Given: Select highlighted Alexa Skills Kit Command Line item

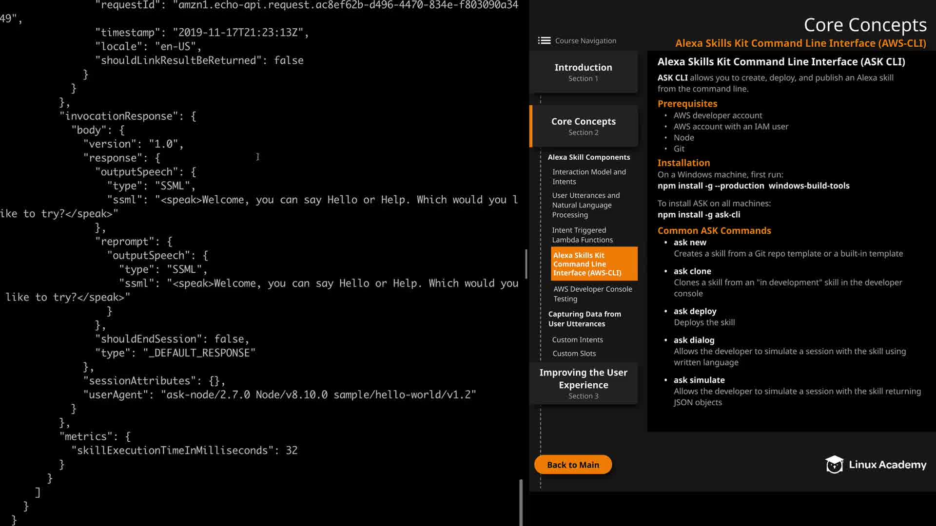Looking at the screenshot, I should [x=593, y=263].
